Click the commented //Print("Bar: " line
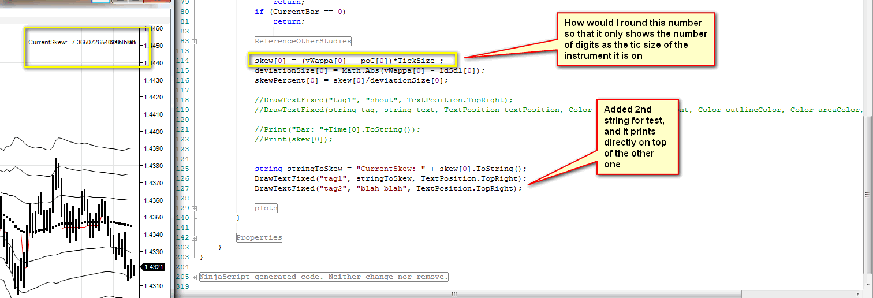Viewport: 873px width, 298px height. (338, 129)
